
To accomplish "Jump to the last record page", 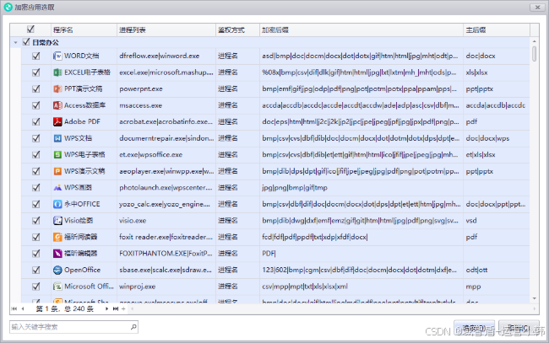I will coord(115,308).
